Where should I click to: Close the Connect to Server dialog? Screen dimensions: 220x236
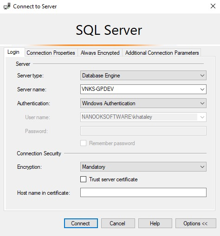click(213, 6)
